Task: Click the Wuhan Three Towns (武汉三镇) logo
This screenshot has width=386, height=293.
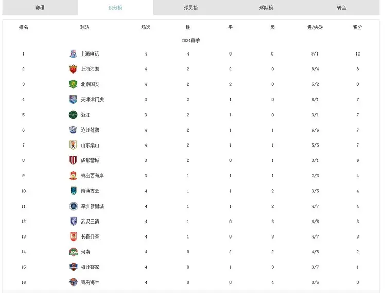Action: 73,222
